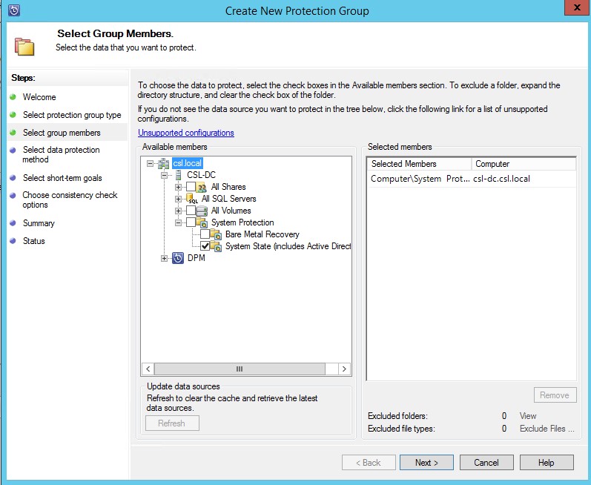Go to Select protection group type step
This screenshot has height=485, width=591.
tap(72, 114)
